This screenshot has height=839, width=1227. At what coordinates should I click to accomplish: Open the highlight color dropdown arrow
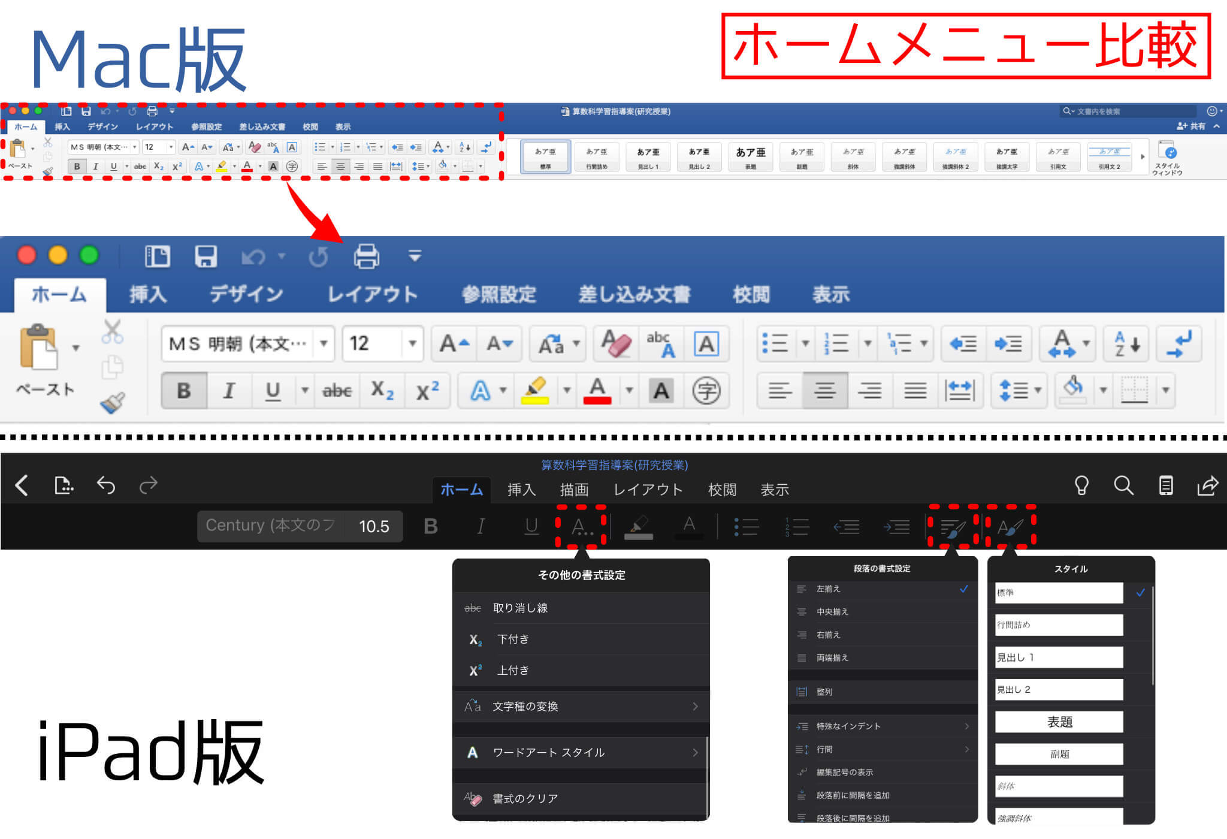[566, 391]
